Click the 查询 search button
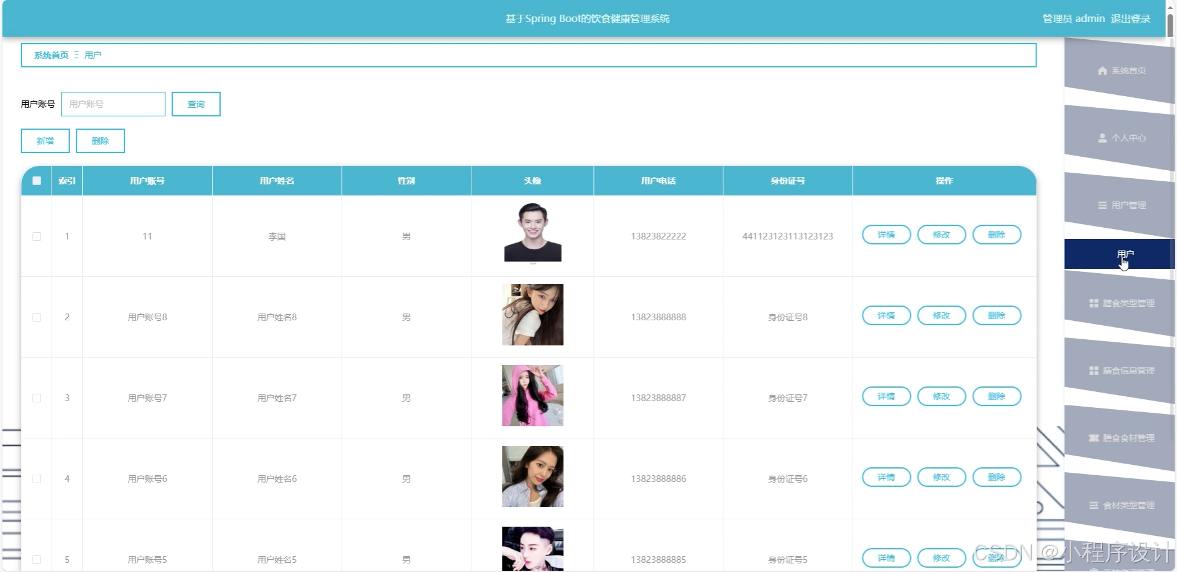 (196, 104)
